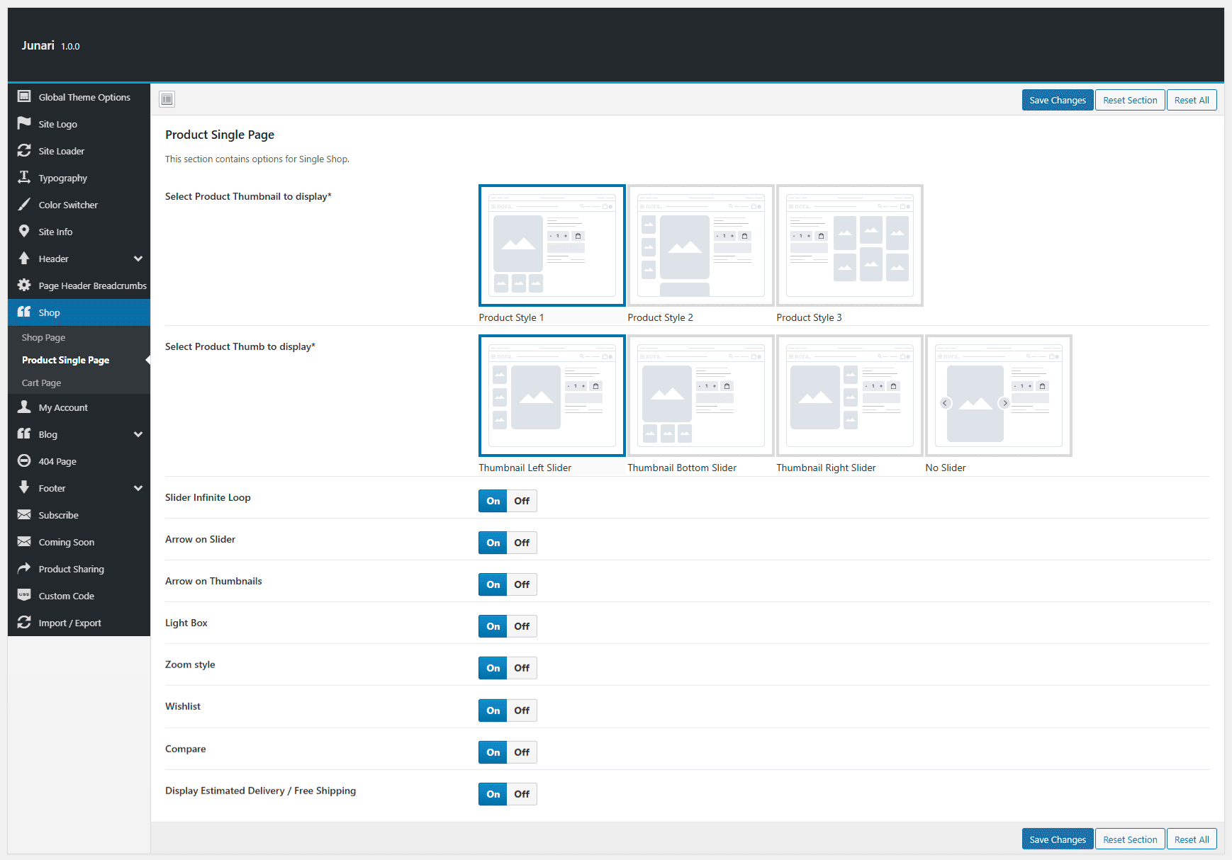1232x860 pixels.
Task: Turn off Slider Infinite Loop
Action: [x=522, y=501]
